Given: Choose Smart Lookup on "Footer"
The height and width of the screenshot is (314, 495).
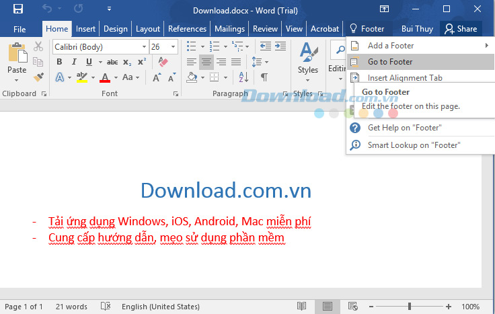Looking at the screenshot, I should pos(420,145).
